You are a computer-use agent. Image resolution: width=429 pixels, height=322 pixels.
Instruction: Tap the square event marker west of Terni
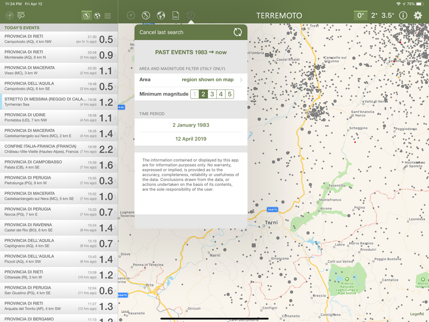tap(254, 245)
